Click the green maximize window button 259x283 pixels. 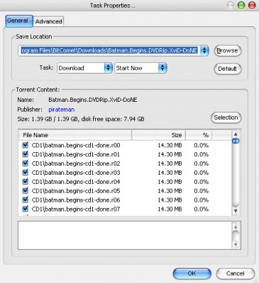241,6
